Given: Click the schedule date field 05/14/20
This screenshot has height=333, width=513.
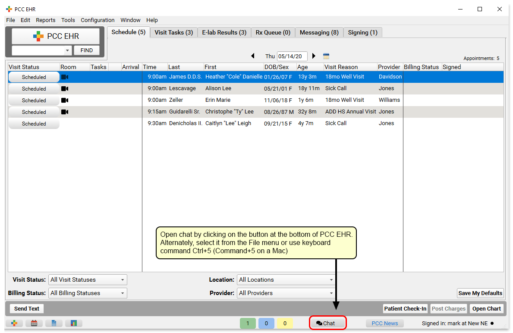Looking at the screenshot, I should tap(292, 56).
